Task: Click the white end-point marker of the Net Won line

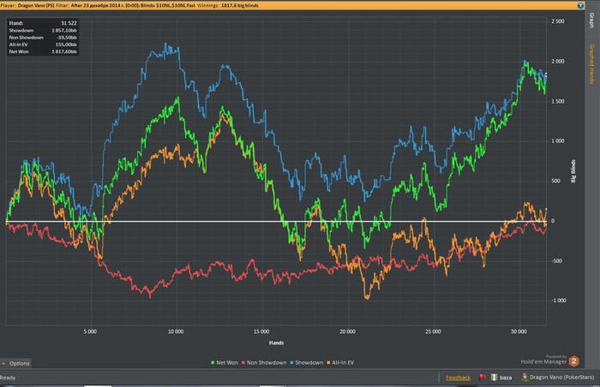Action: coord(546,74)
